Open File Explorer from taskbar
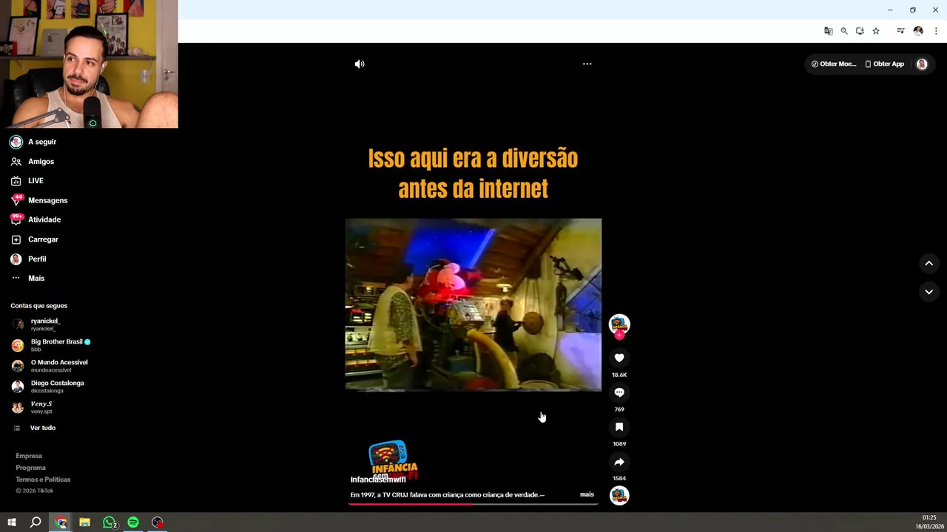Screen dimensions: 947x532 [x=85, y=522]
